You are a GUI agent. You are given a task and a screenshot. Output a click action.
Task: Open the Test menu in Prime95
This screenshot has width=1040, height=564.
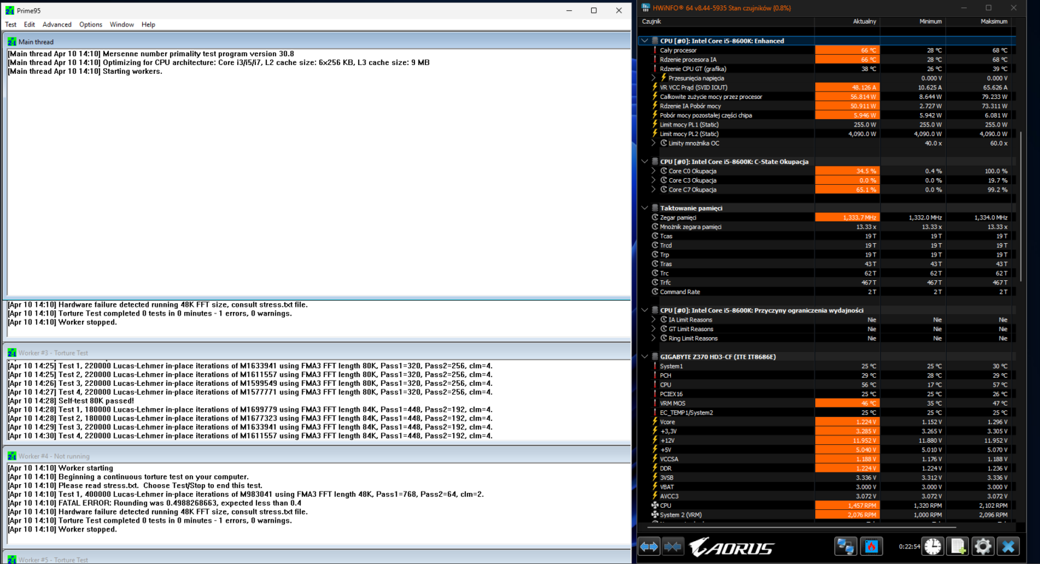click(x=10, y=24)
